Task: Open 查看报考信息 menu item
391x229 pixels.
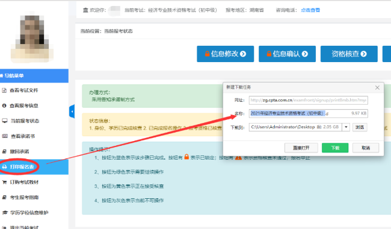Action: [x=34, y=105]
